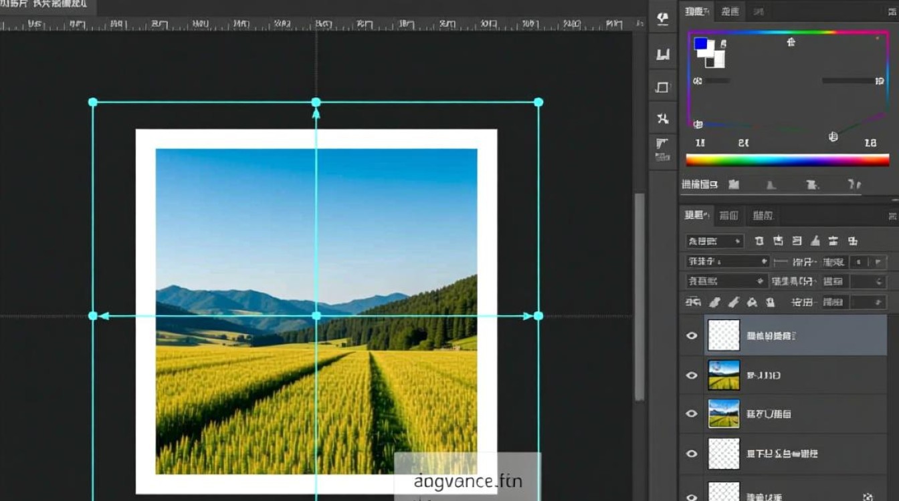Toggle the eye icon of the second landscape photo layer
Image resolution: width=899 pixels, height=501 pixels.
pos(692,414)
